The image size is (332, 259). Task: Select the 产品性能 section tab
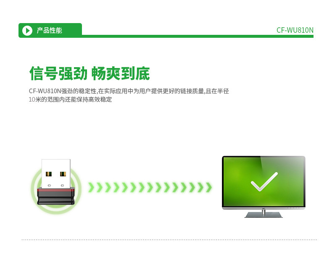coord(50,30)
